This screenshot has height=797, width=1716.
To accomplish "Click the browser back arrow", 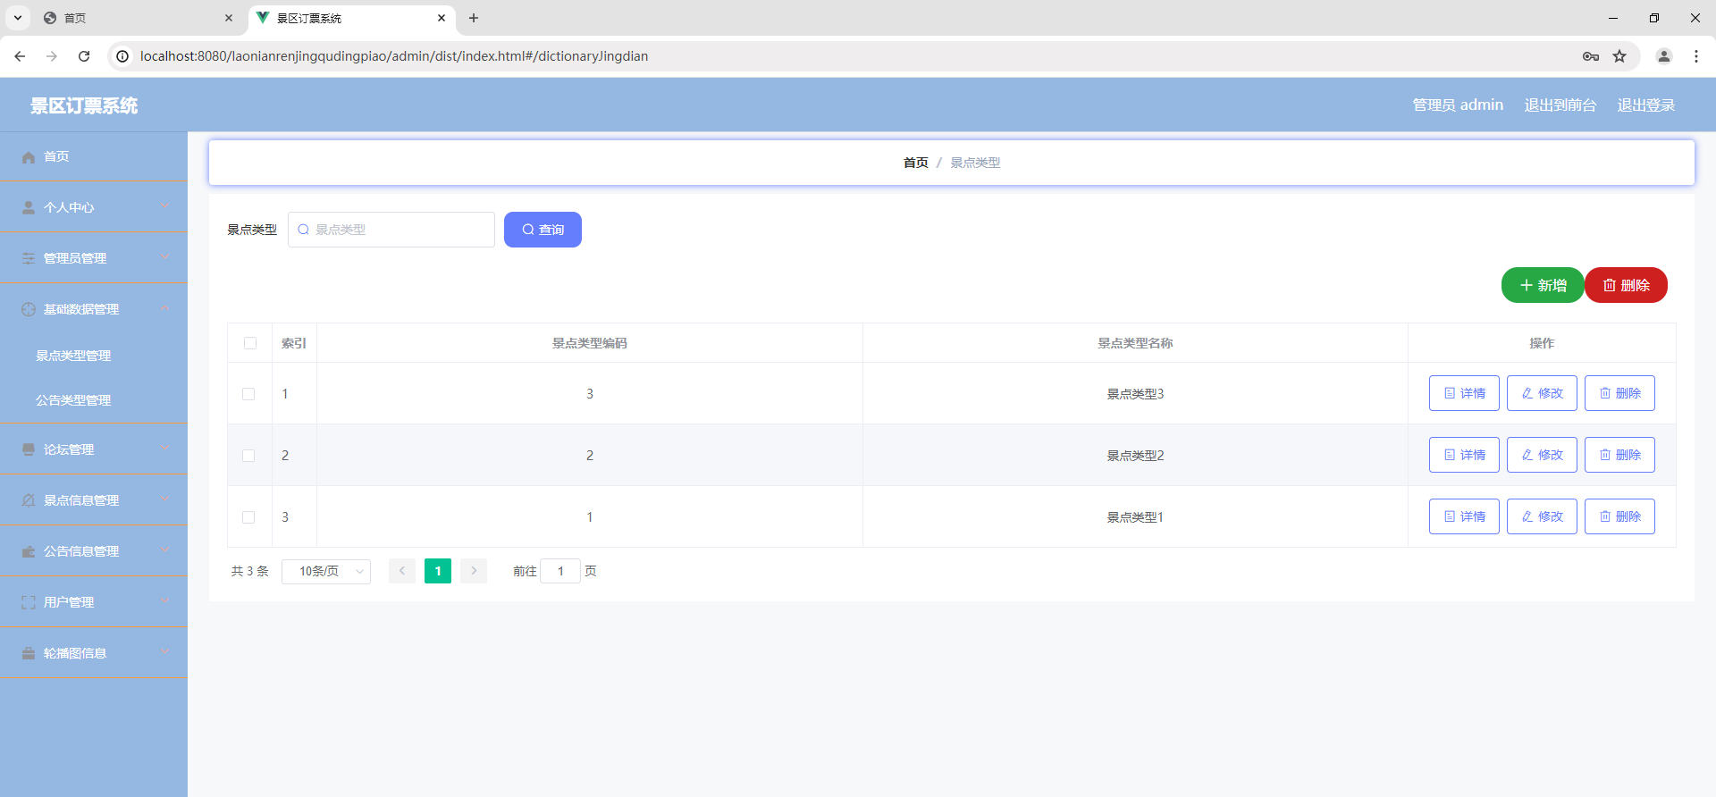I will tap(20, 56).
